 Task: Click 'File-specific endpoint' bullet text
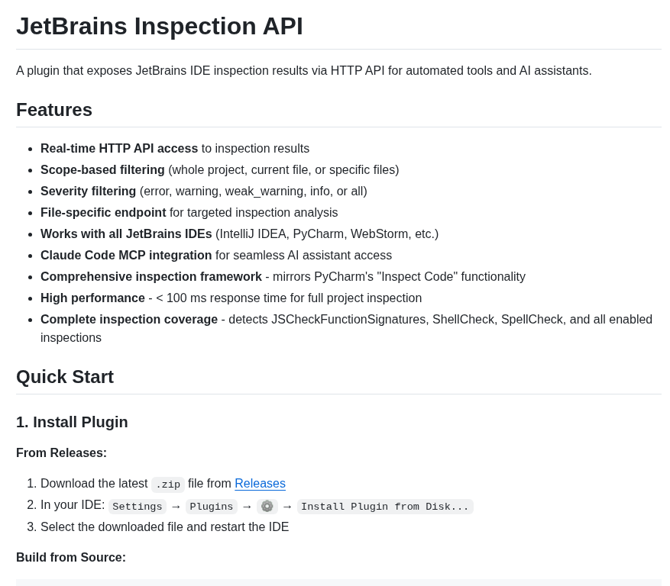tap(103, 212)
